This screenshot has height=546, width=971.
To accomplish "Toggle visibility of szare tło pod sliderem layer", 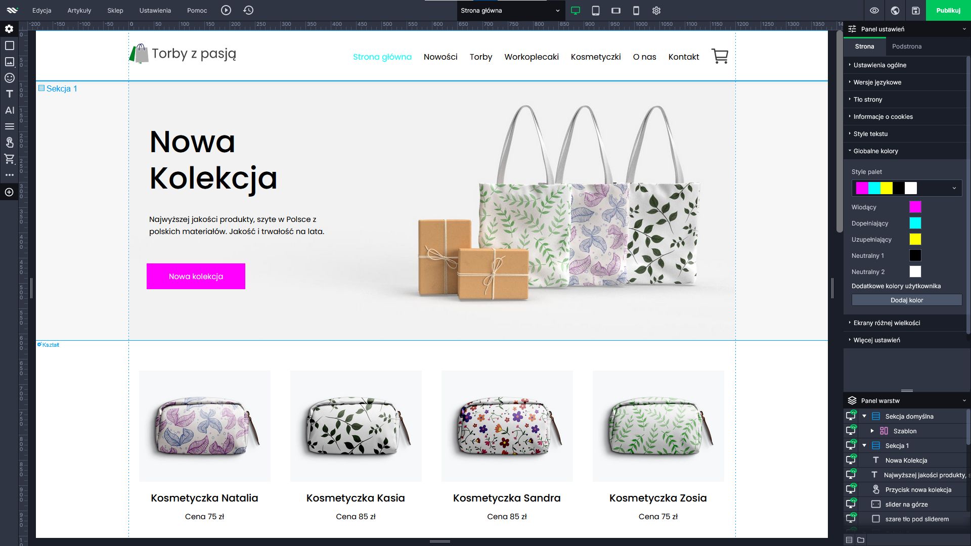I will point(851,519).
